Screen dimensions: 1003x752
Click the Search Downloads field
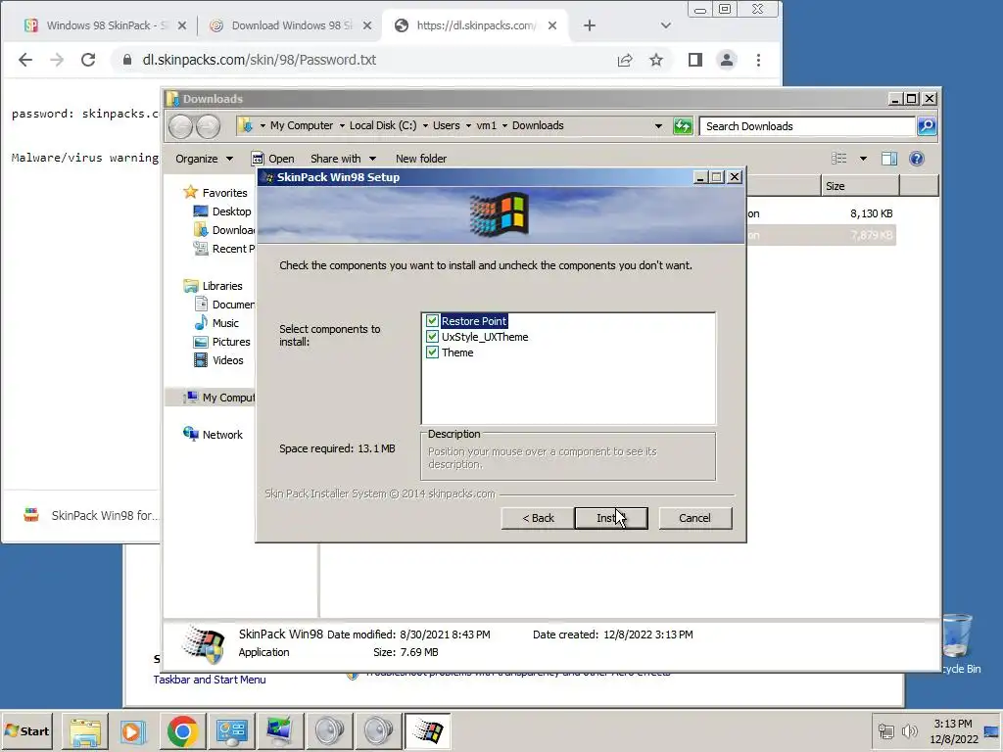click(807, 126)
